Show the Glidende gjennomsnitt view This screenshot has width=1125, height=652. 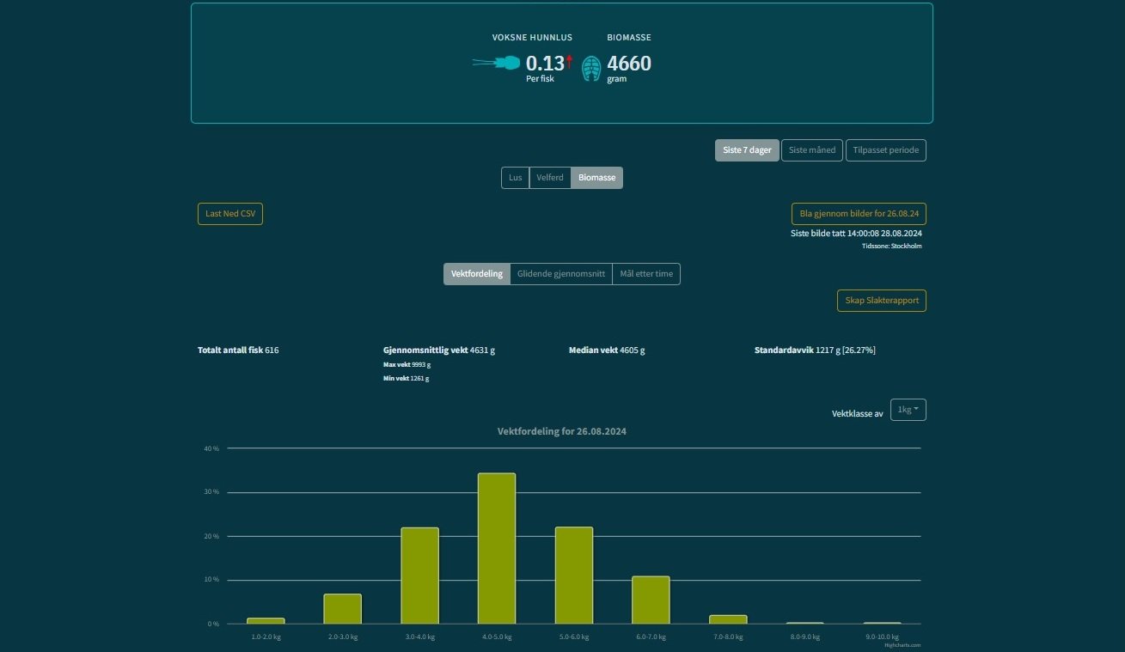561,274
